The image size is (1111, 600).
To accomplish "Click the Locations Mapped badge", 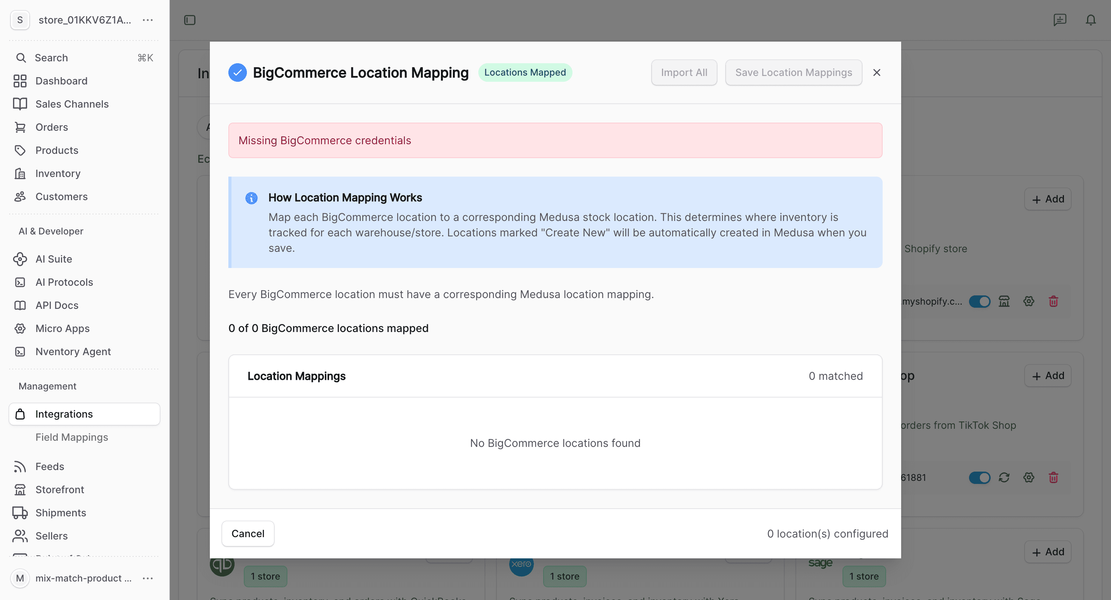I will coord(525,72).
